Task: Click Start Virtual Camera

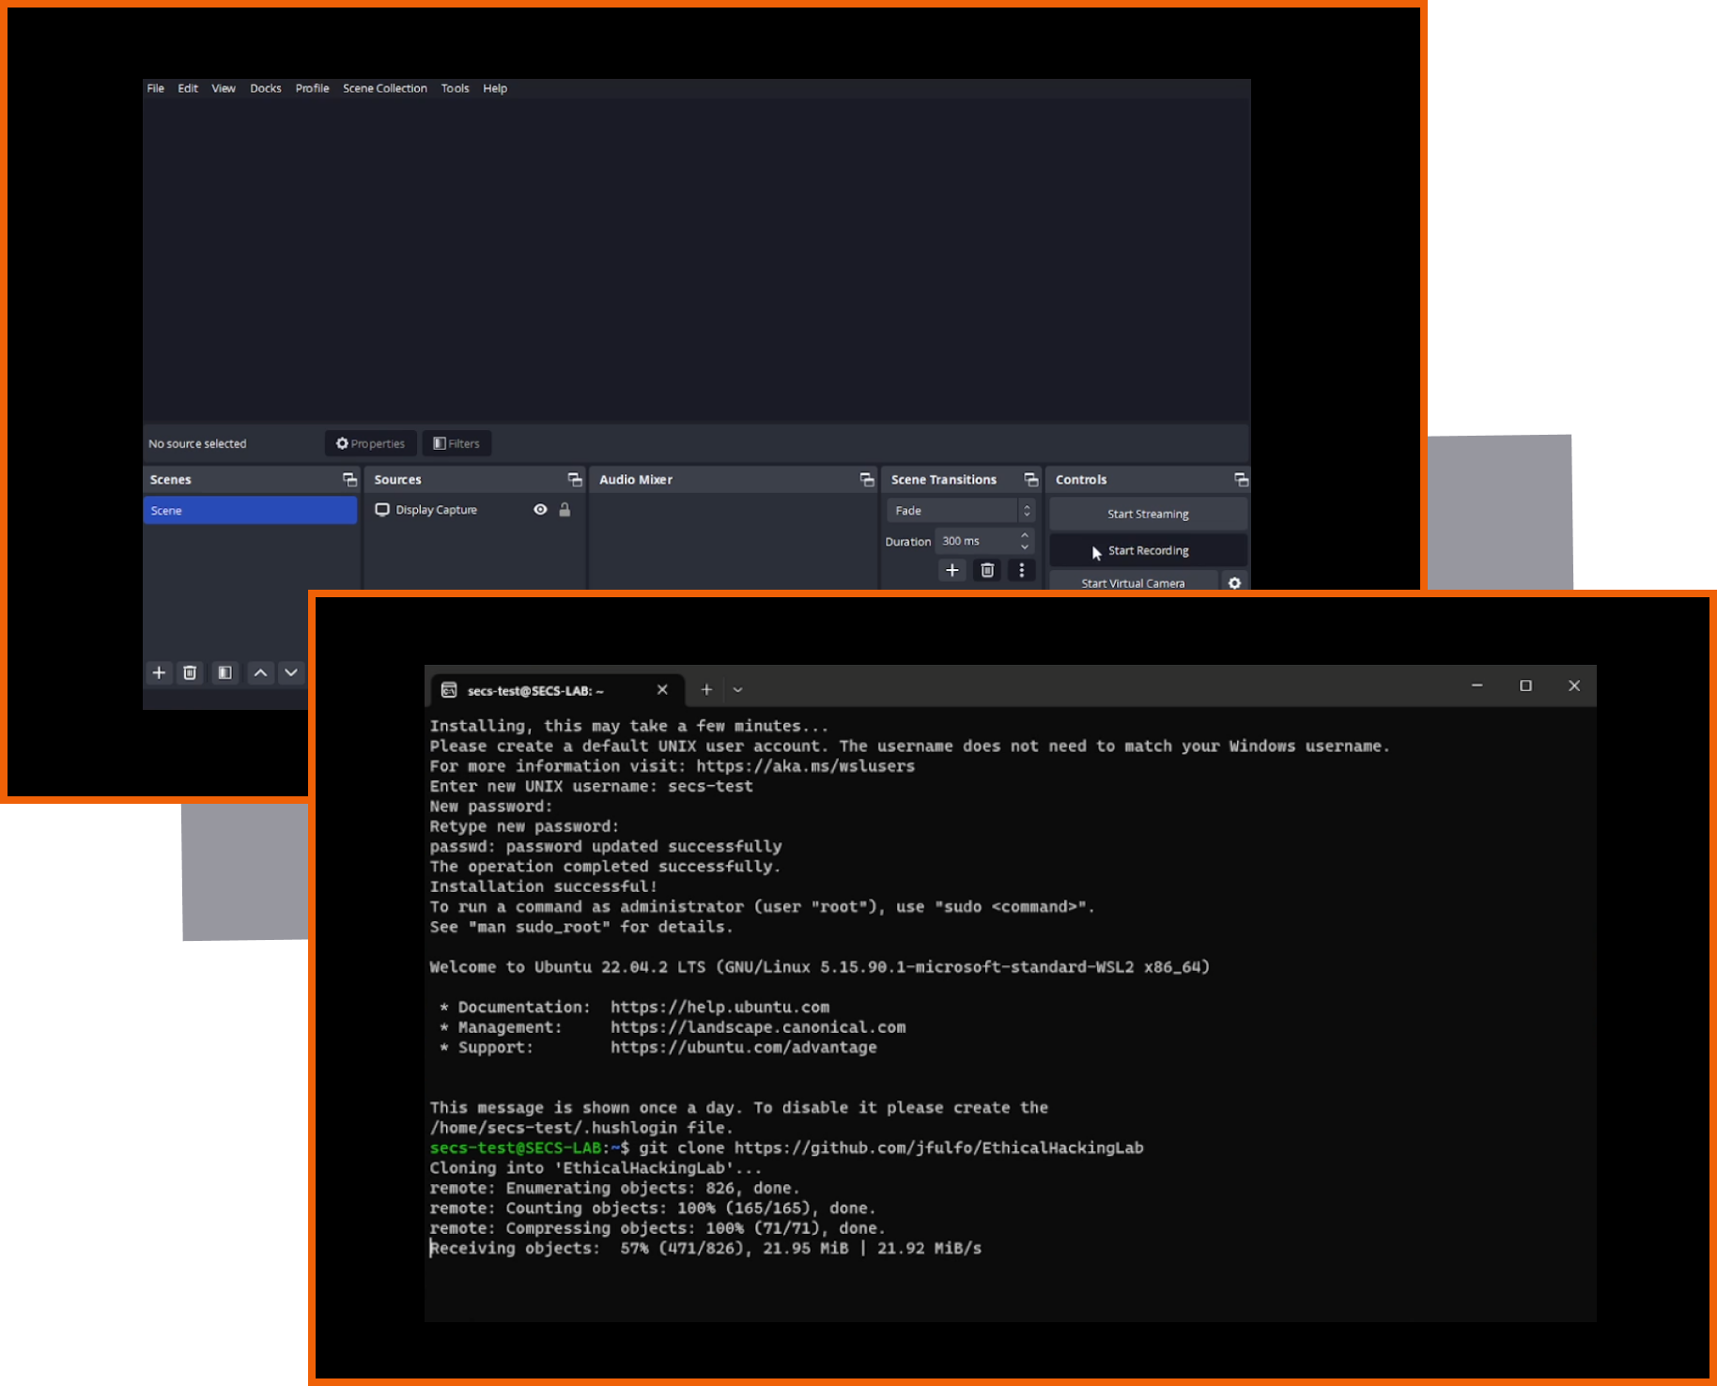Action: 1133,582
